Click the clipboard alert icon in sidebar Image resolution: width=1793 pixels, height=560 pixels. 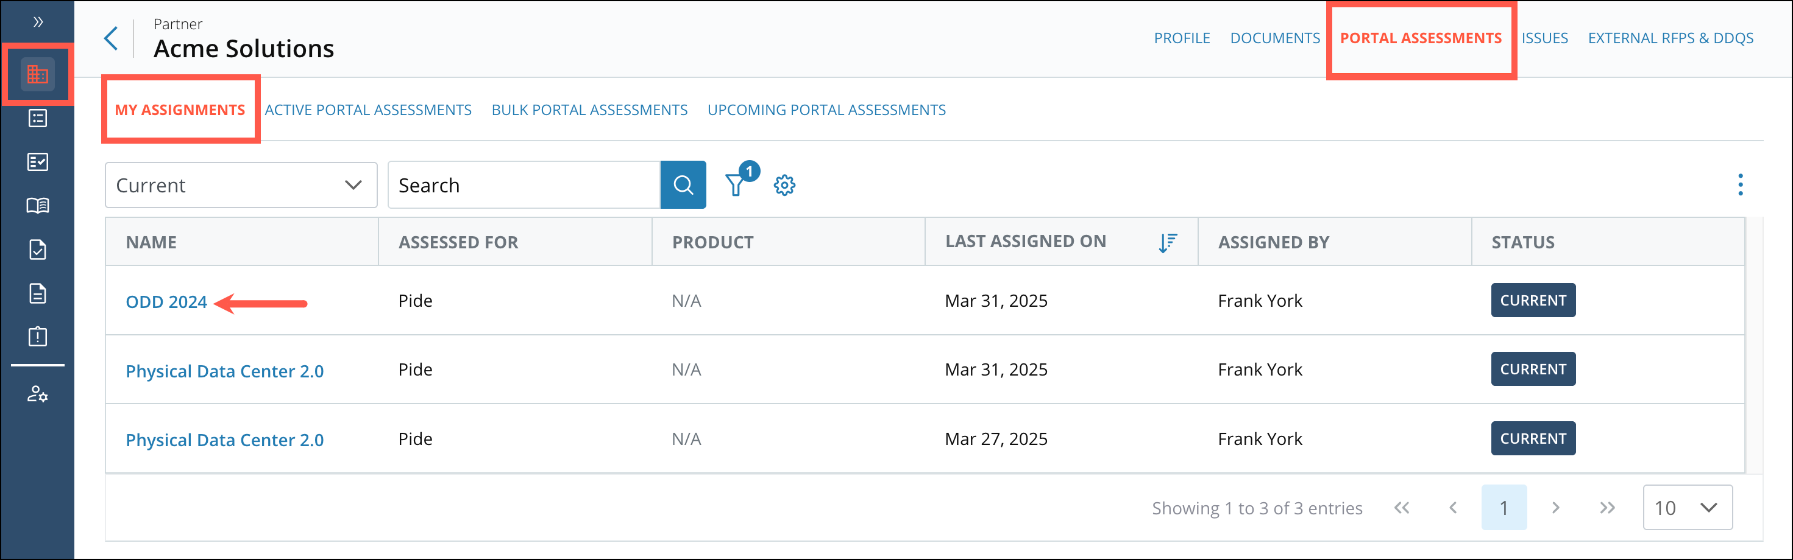(x=38, y=337)
